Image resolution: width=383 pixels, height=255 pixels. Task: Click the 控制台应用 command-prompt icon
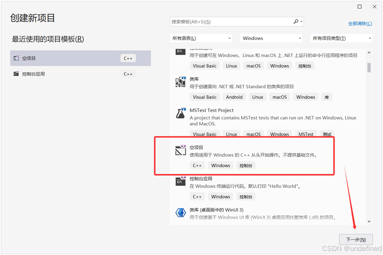[180, 181]
